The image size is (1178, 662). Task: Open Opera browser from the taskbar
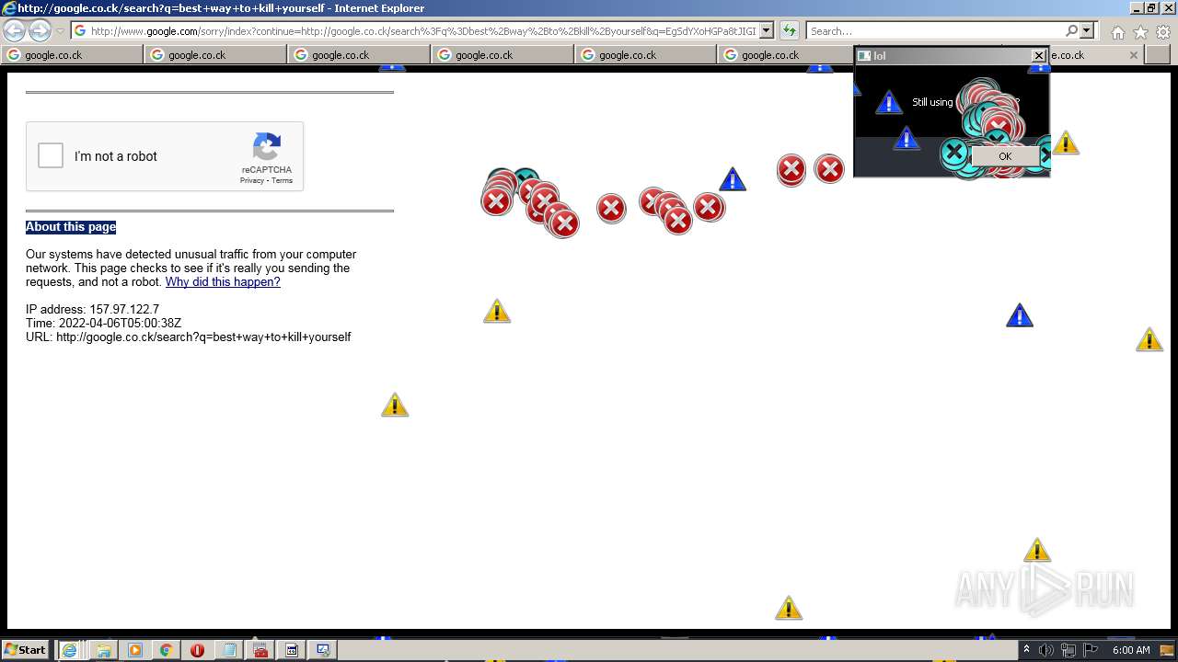click(197, 650)
